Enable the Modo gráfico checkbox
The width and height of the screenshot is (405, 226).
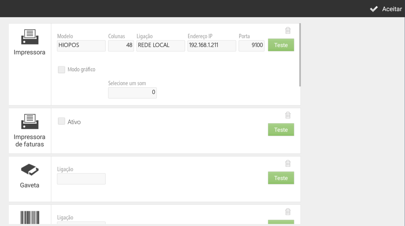pyautogui.click(x=62, y=70)
